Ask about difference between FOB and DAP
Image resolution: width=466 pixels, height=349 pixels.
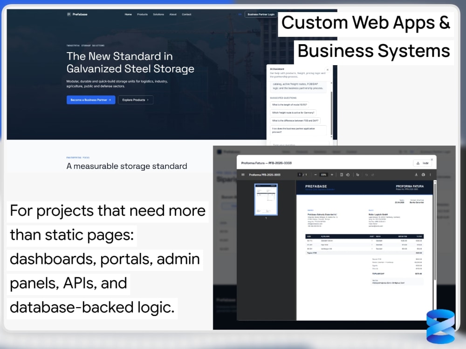(x=295, y=121)
